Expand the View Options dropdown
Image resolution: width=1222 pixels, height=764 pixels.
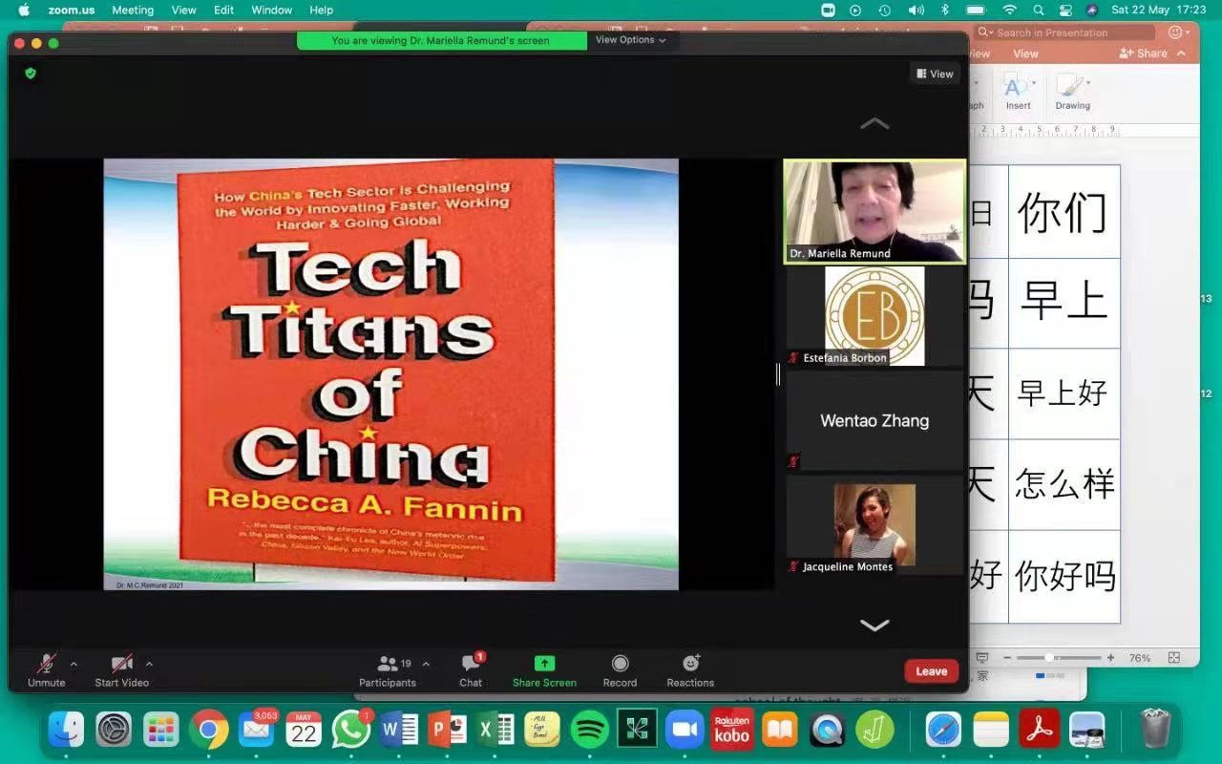tap(631, 40)
